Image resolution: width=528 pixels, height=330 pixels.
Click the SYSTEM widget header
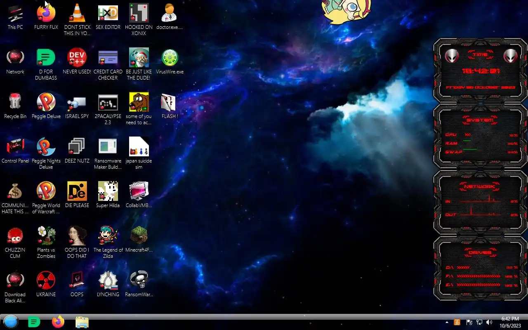tap(481, 120)
